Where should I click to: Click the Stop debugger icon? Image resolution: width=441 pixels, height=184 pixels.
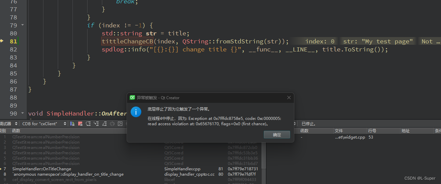coord(80,124)
